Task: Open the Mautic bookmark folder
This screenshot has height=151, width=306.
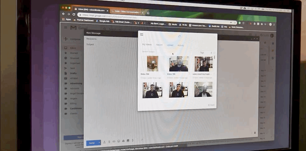Action: [173, 24]
